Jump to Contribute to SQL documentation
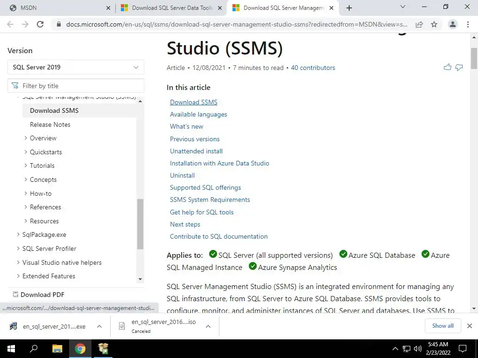Viewport: 478px width, 358px height. [219, 236]
